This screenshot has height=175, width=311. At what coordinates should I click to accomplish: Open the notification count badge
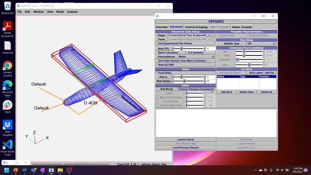(306, 170)
